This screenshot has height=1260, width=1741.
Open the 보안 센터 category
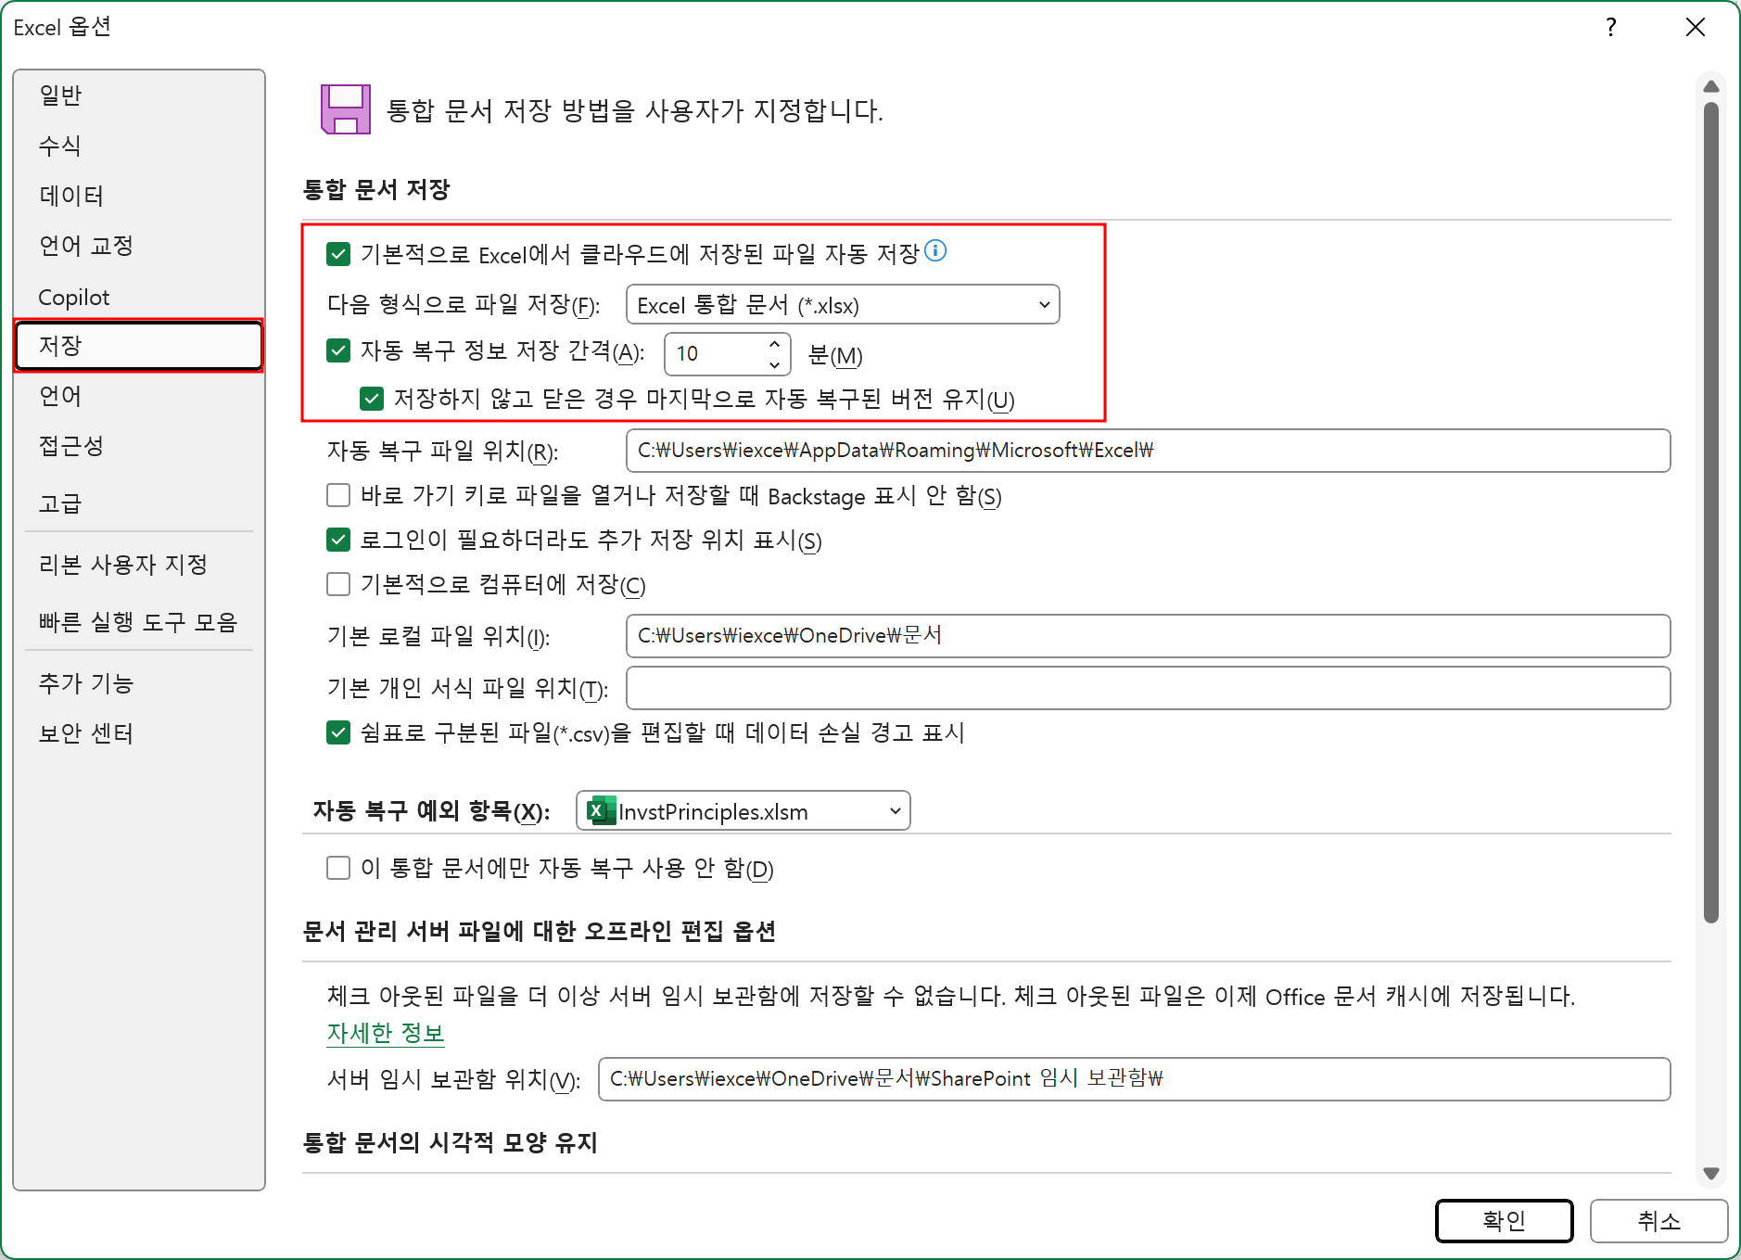tap(139, 733)
